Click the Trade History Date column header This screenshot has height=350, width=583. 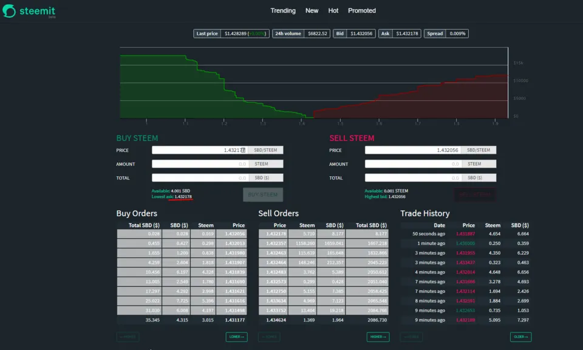[439, 225]
